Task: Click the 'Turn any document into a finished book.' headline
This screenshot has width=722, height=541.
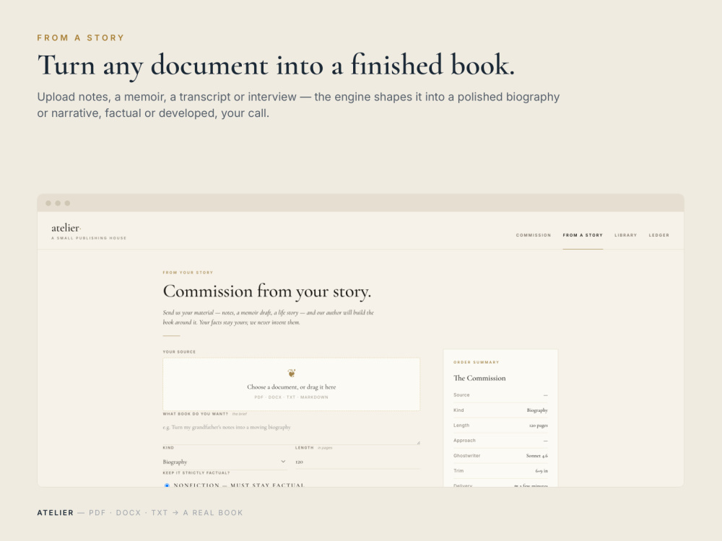Action: coord(276,66)
